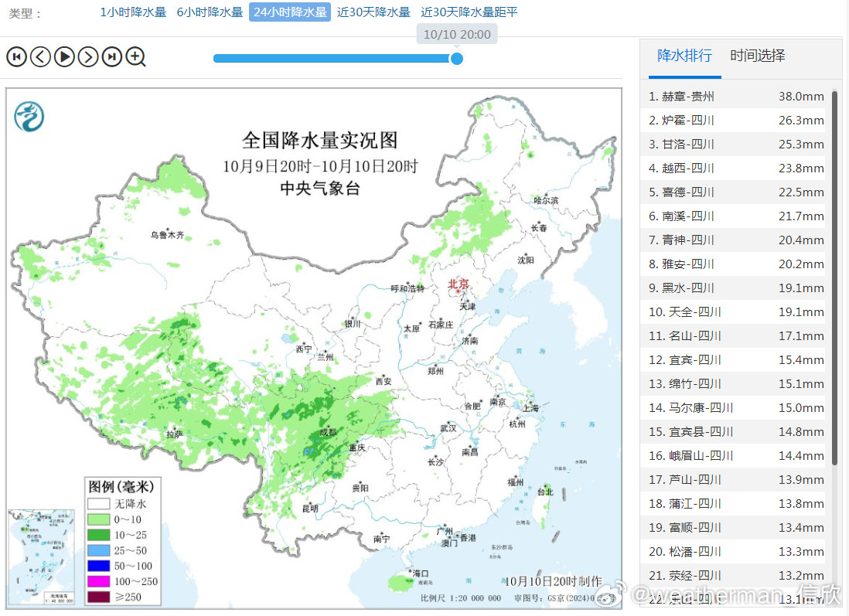This screenshot has height=616, width=849.
Task: Click the timeline slider handle
Action: [x=457, y=59]
